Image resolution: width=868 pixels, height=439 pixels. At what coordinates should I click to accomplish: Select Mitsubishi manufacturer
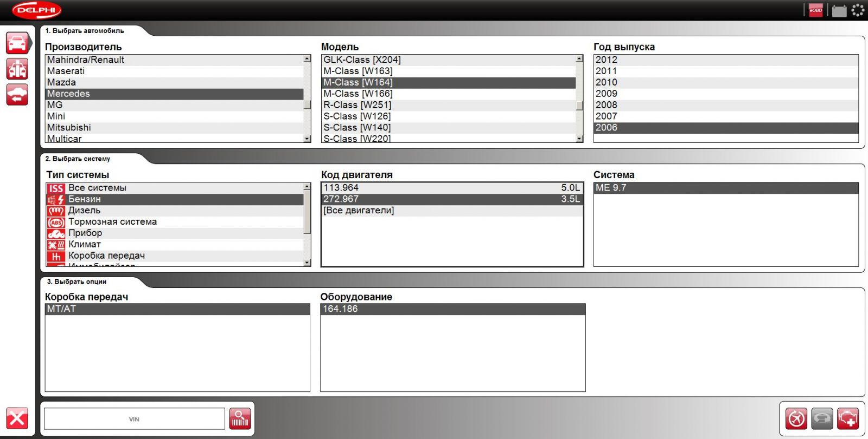(x=174, y=128)
